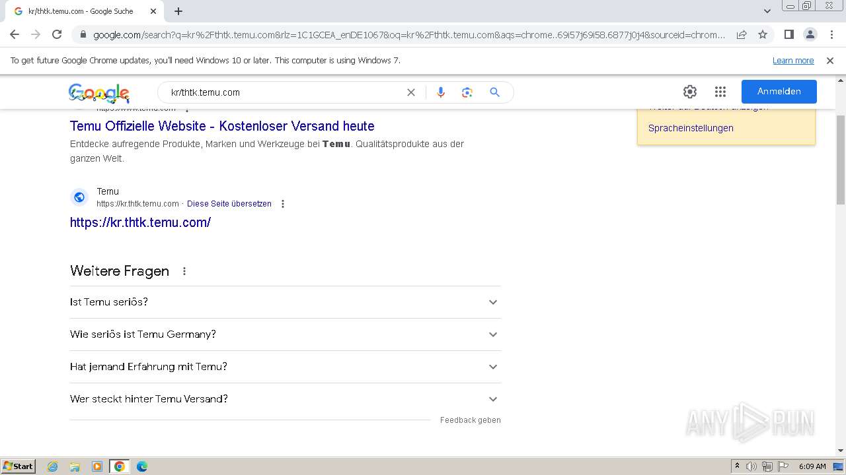Reload the current page
The image size is (846, 475).
coord(57,34)
